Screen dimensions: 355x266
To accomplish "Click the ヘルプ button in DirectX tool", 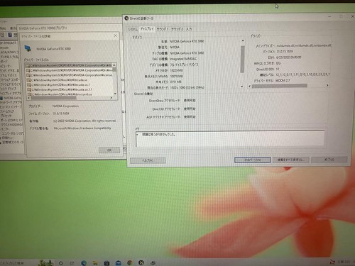I will point(148,160).
